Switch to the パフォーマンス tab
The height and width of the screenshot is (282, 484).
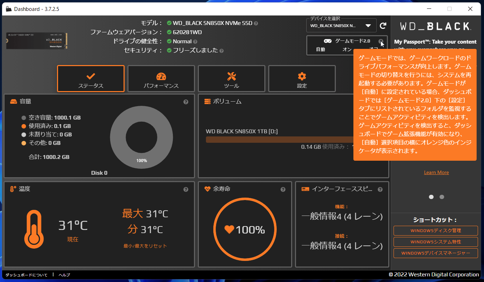(x=161, y=79)
